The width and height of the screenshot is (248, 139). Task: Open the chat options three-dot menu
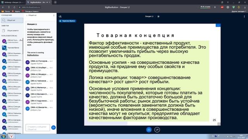[54, 15]
